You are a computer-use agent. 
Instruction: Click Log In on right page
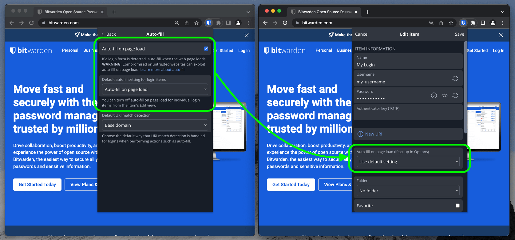[498, 50]
